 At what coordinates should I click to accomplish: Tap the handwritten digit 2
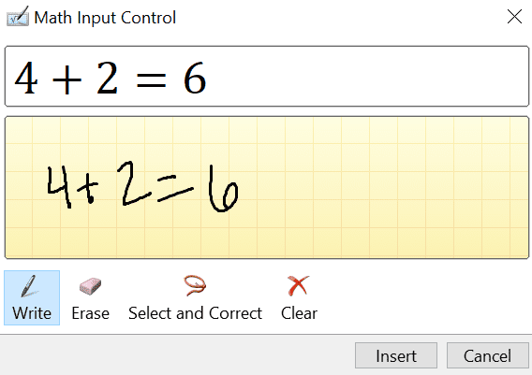pos(134,183)
